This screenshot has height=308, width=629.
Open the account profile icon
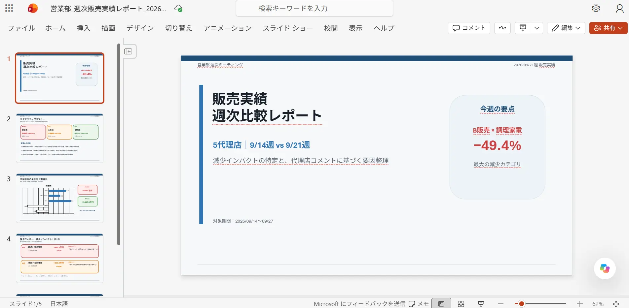click(620, 9)
